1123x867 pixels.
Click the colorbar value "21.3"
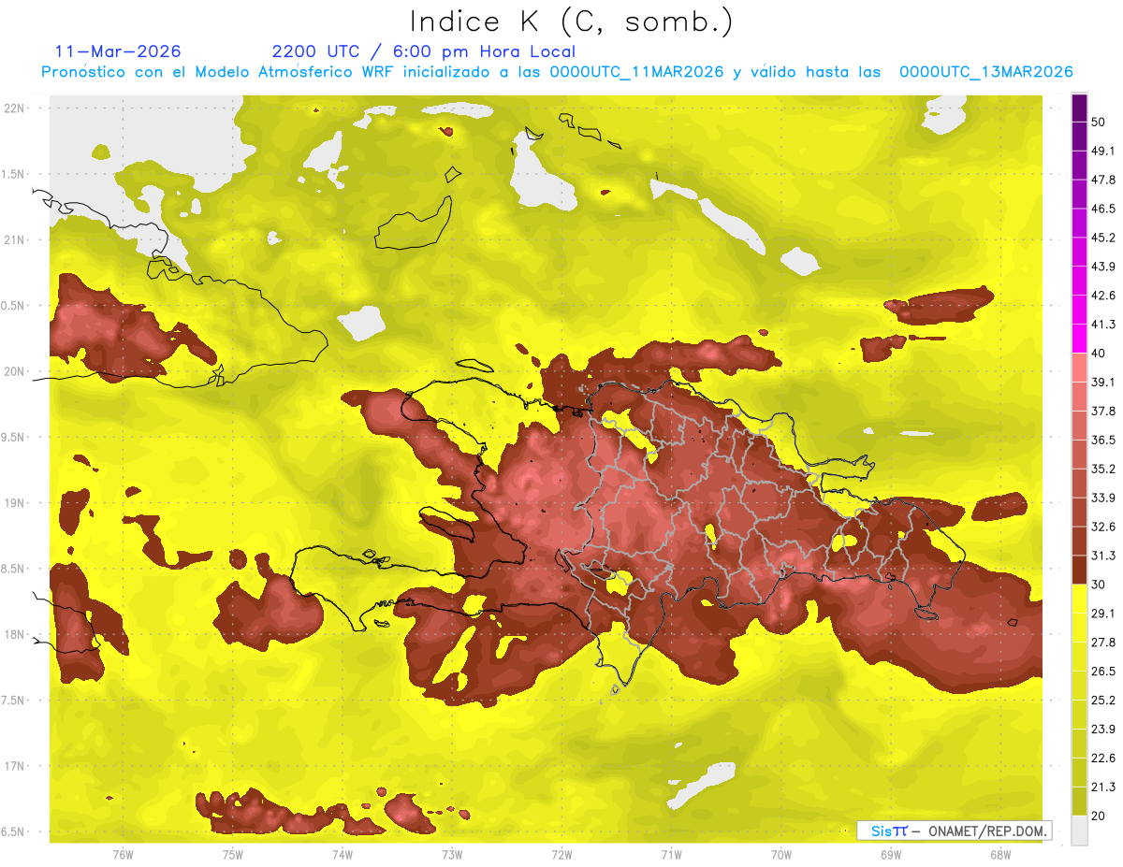click(x=1102, y=788)
